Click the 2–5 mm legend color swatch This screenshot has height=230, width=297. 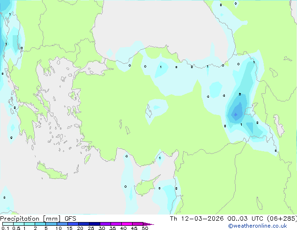point(40,224)
